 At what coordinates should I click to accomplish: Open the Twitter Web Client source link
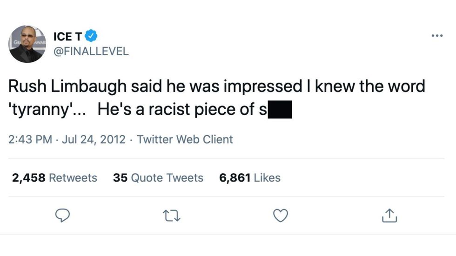(185, 139)
